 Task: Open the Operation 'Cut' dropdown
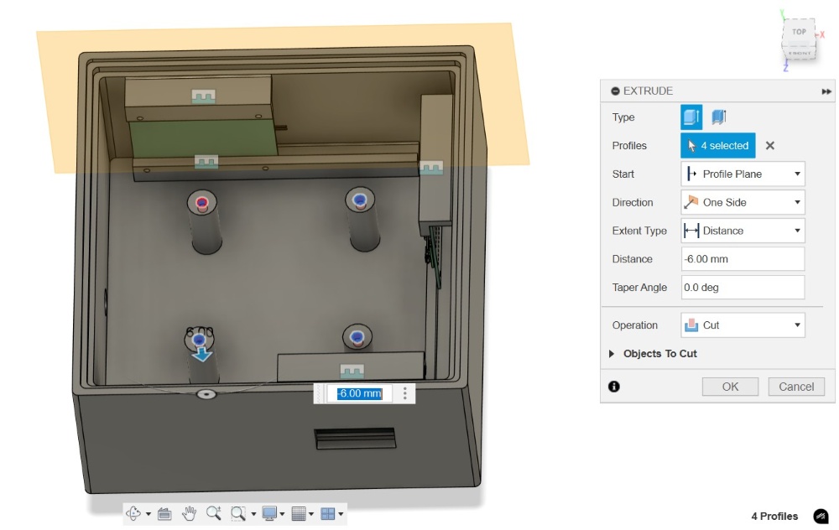tap(743, 325)
